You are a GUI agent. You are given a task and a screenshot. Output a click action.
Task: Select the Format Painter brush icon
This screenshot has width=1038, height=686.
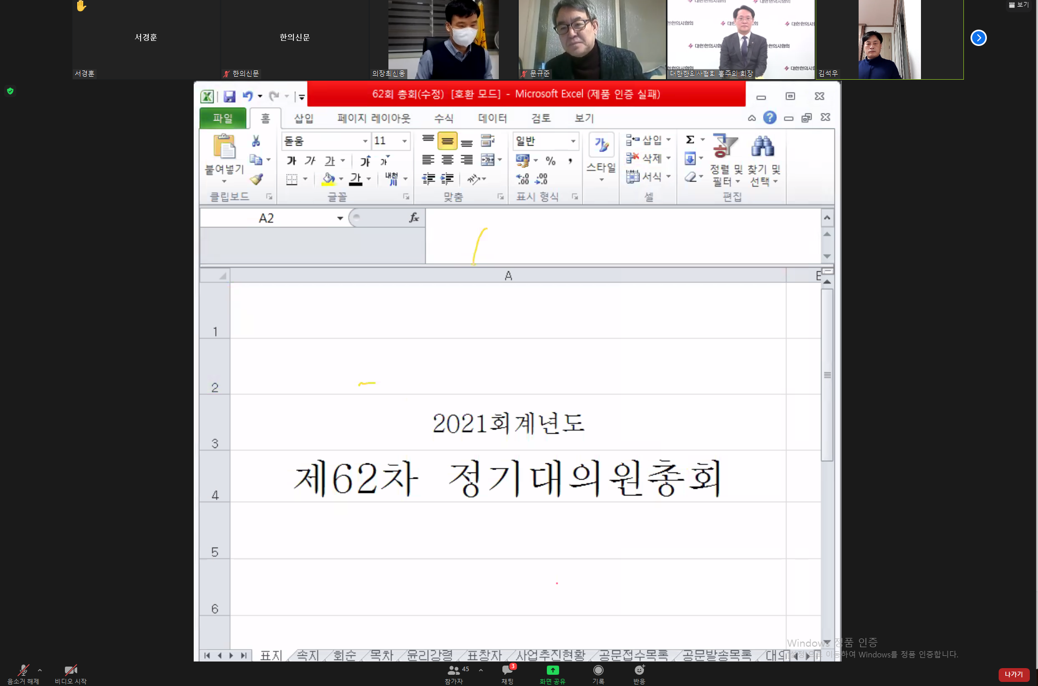[257, 179]
